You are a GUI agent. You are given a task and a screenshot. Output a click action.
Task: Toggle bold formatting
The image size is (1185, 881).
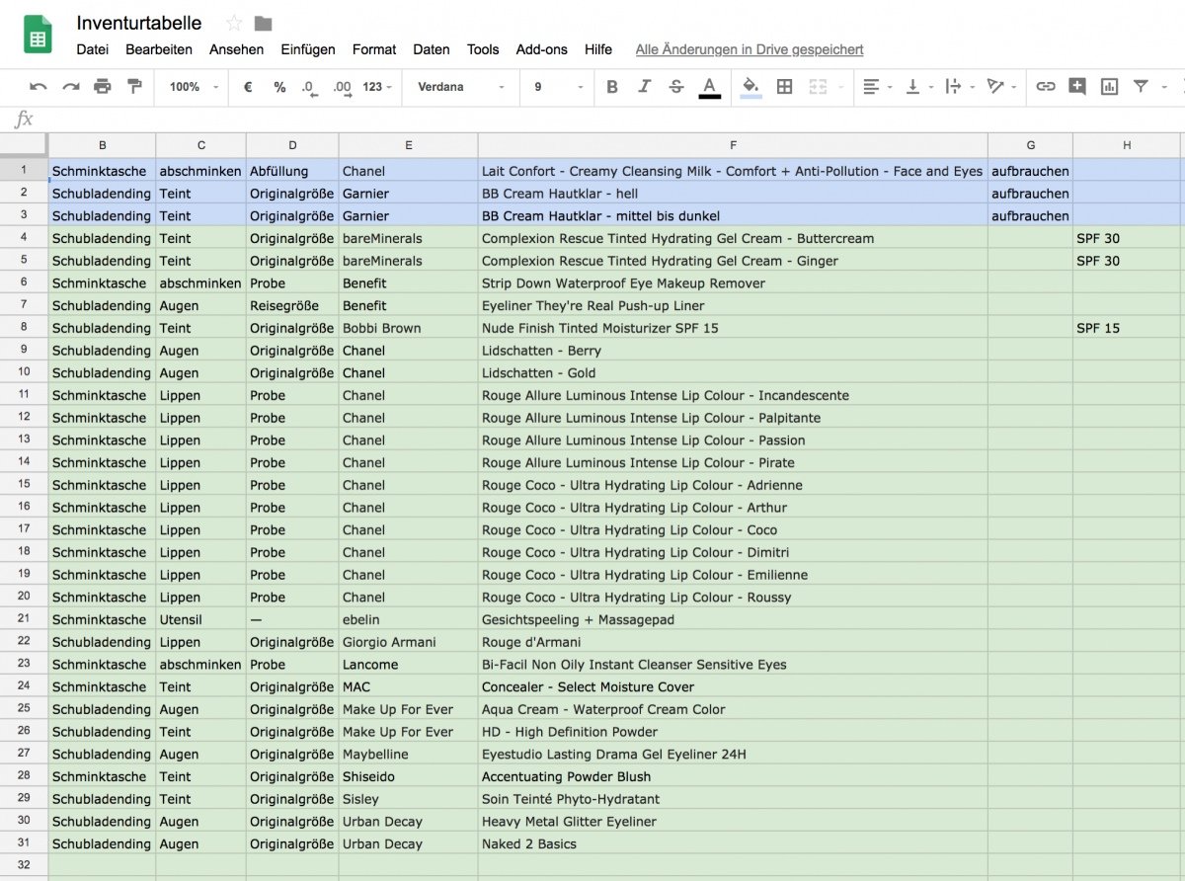point(612,87)
